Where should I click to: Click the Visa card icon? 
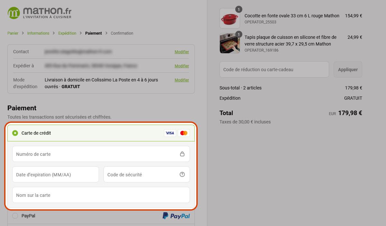[x=170, y=133]
